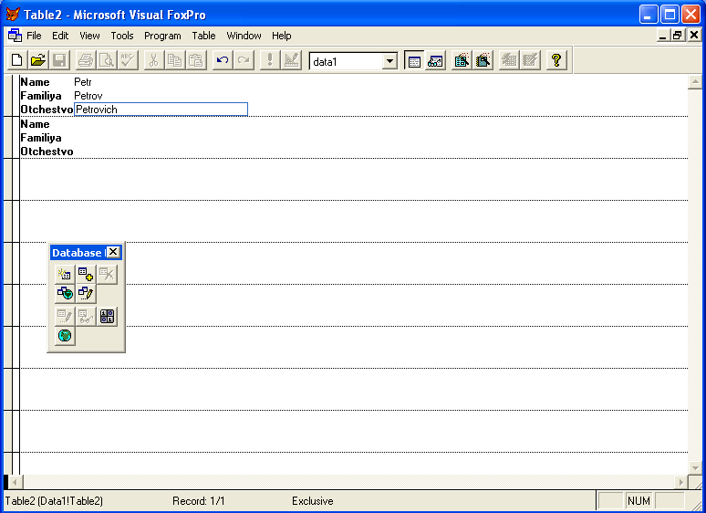Screen dimensions: 706x513
Task: Toggle the Command Window toolbar button
Action: (414, 60)
